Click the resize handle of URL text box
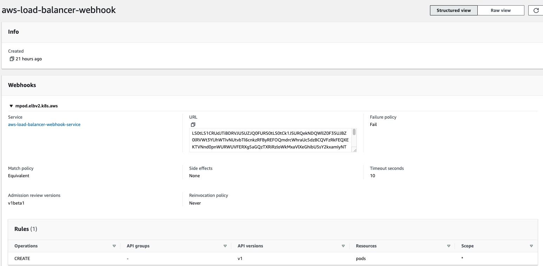Screen dimensions: 543x266 coord(355,150)
